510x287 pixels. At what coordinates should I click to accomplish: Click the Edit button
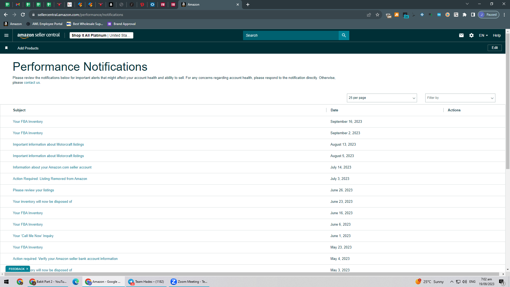[x=495, y=48]
